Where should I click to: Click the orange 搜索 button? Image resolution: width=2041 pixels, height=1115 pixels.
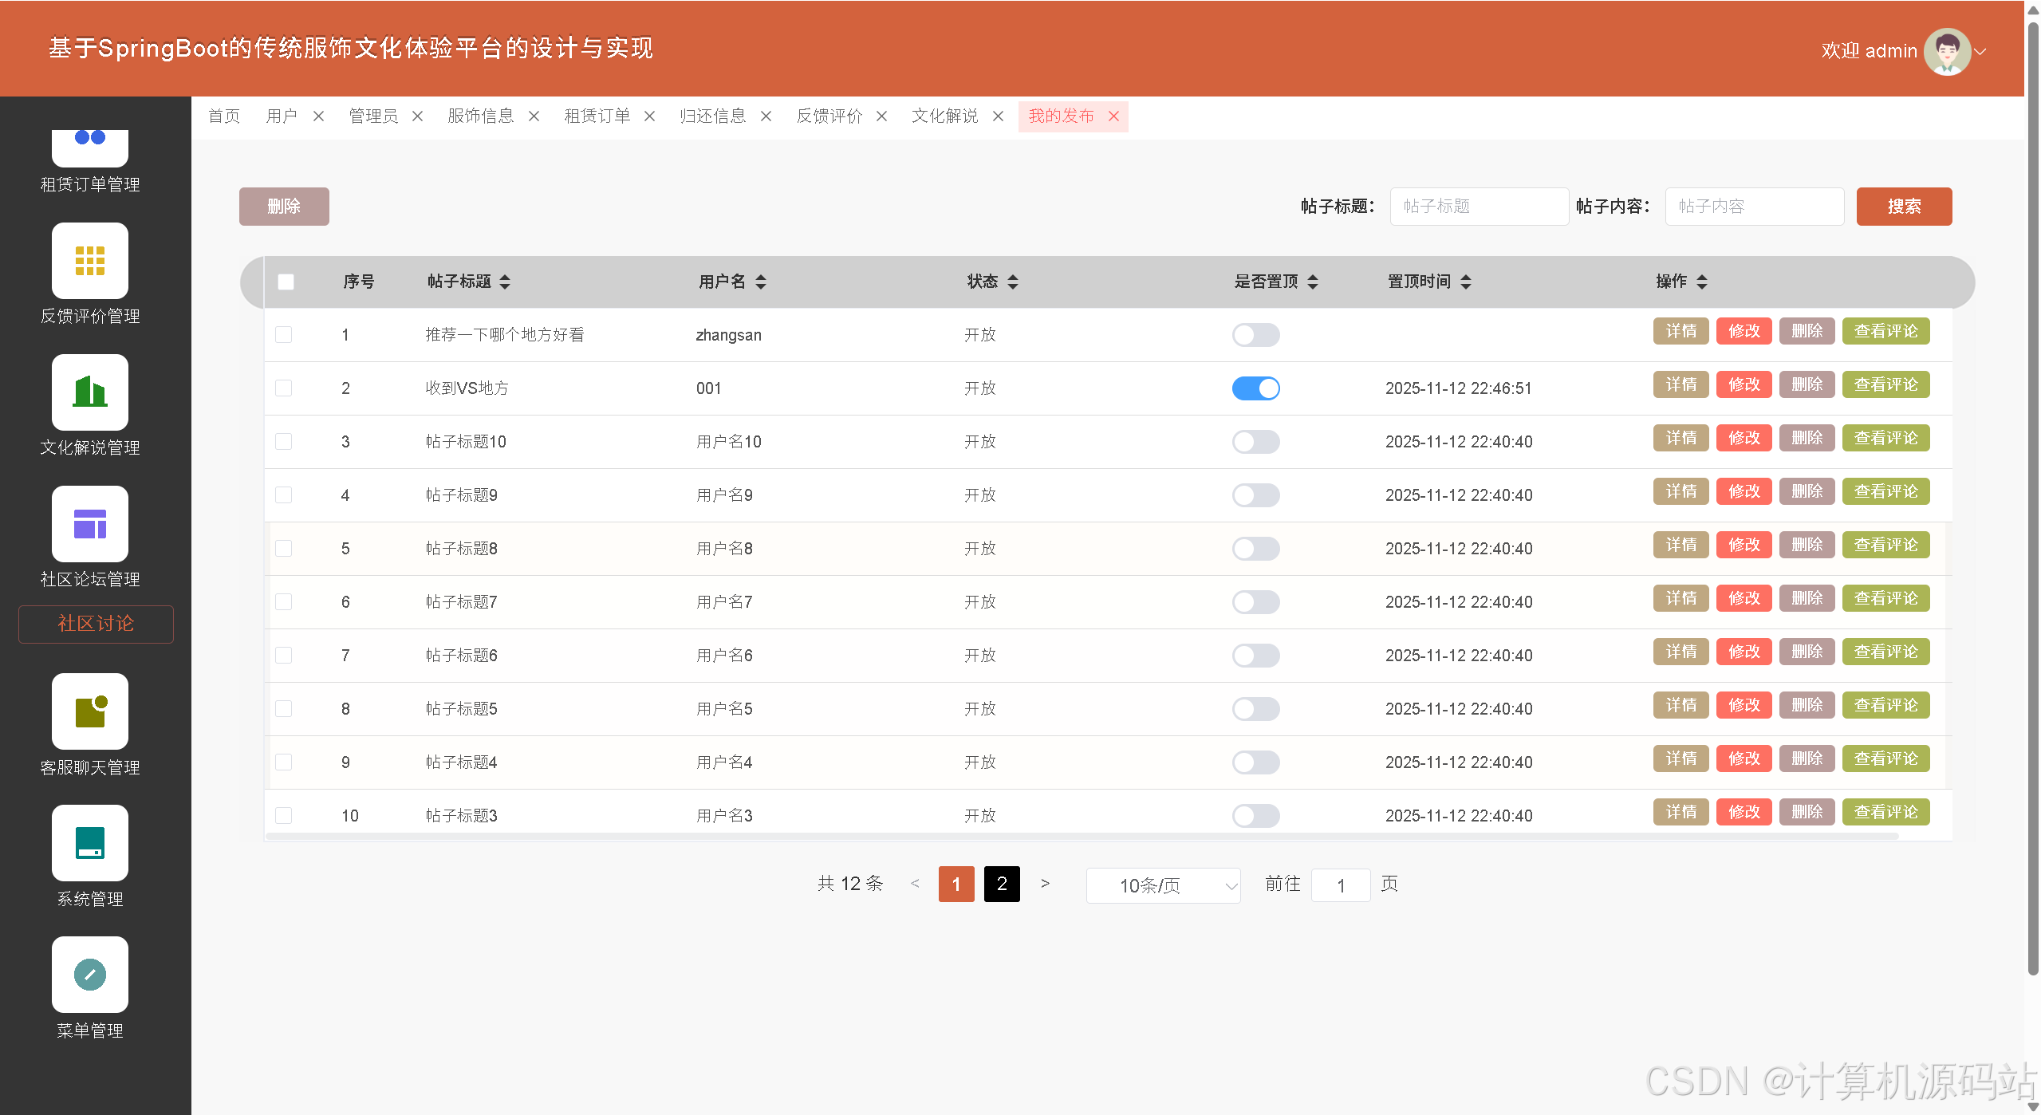pyautogui.click(x=1903, y=207)
